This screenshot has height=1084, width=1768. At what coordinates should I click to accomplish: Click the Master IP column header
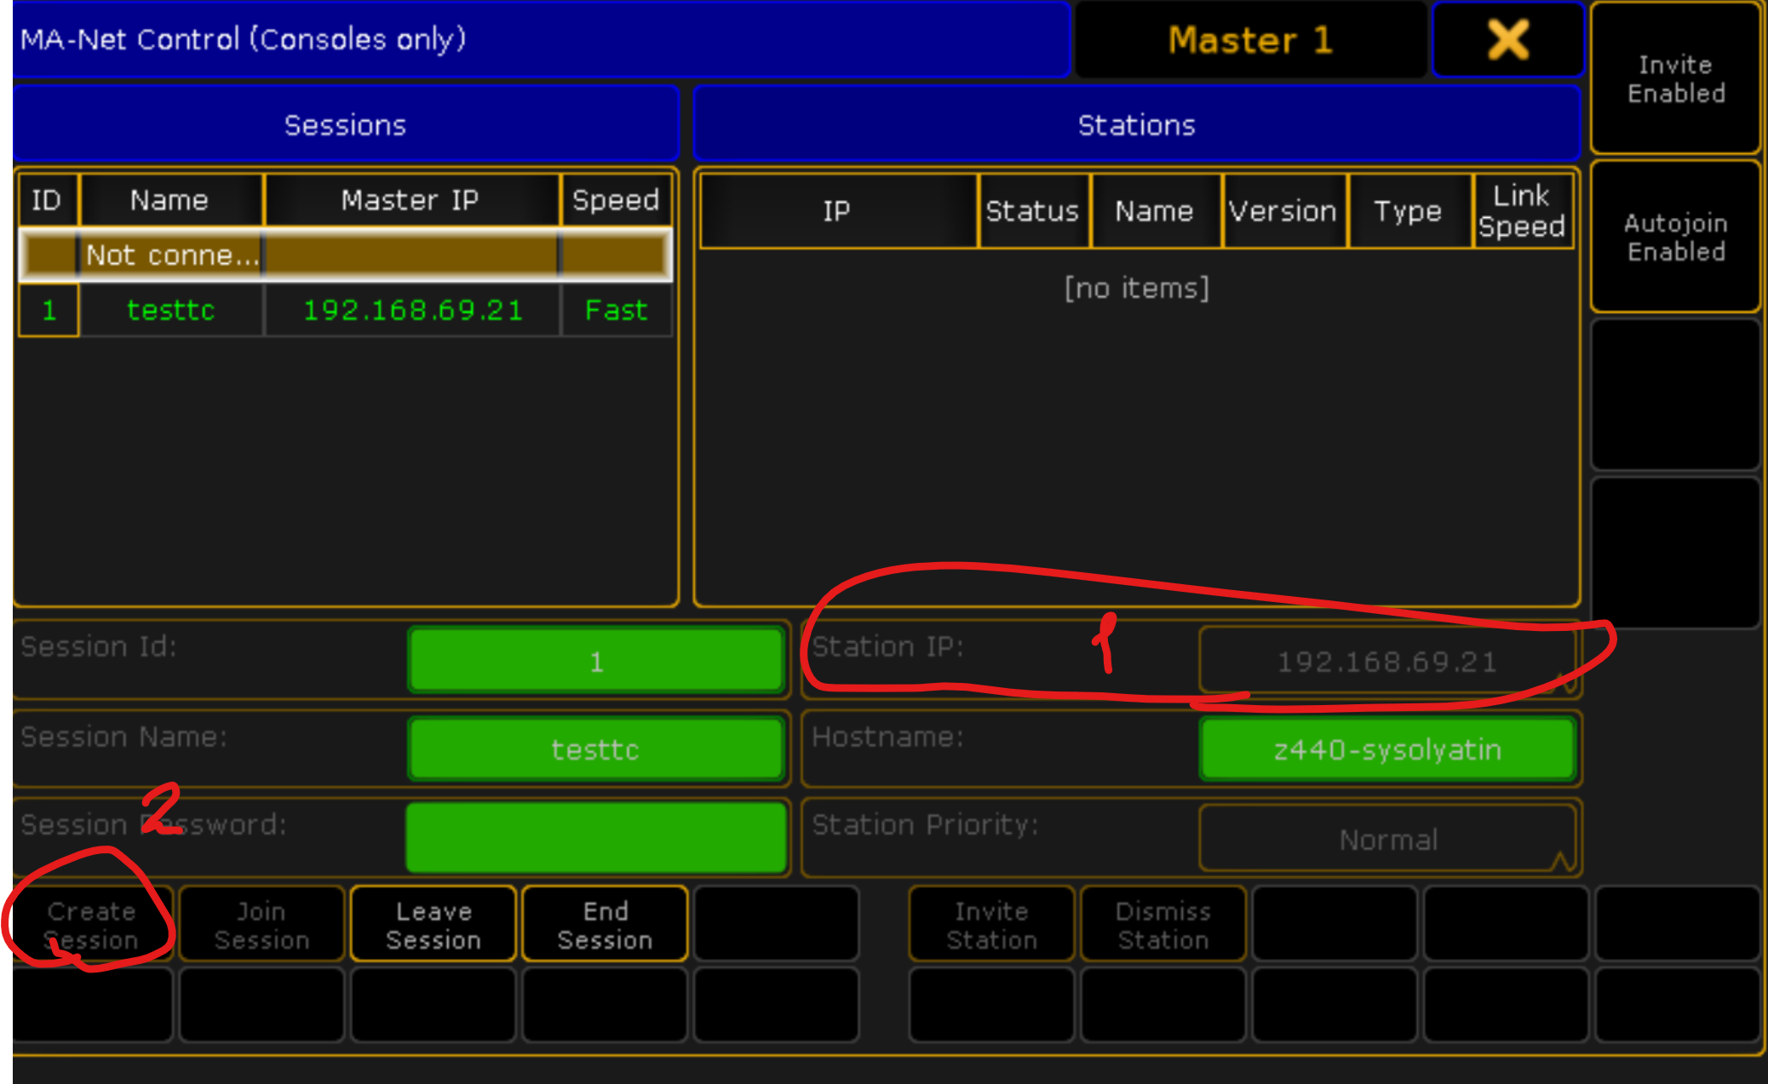point(412,200)
